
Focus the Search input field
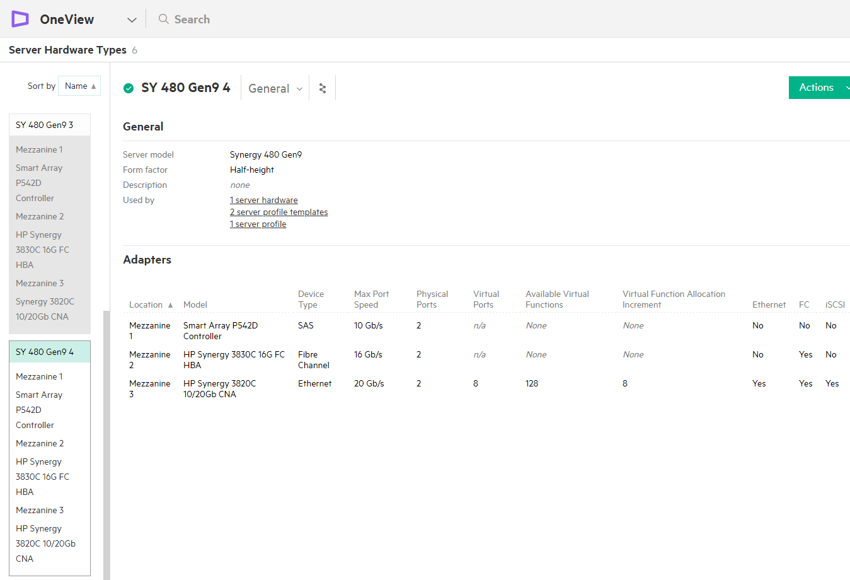coord(192,20)
